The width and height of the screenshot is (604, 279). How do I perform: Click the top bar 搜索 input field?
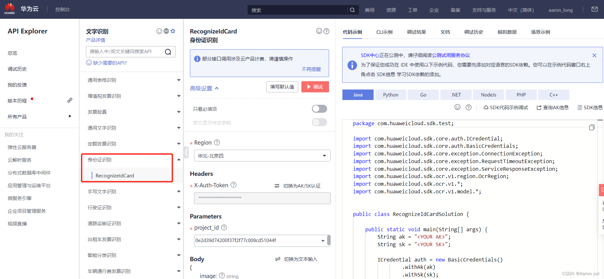(x=297, y=10)
